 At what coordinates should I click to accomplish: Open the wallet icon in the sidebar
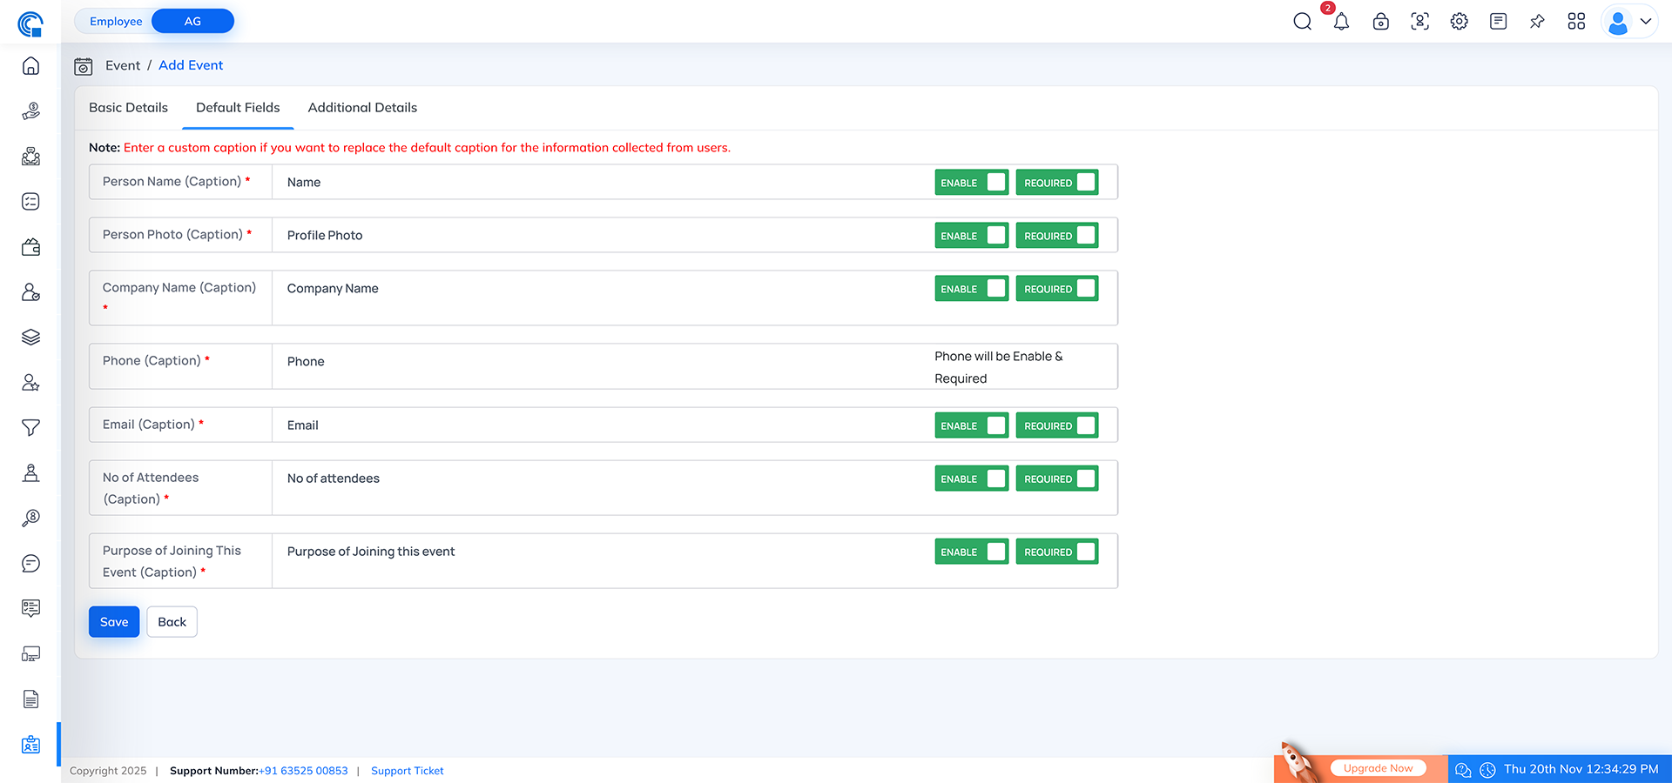coord(30,246)
